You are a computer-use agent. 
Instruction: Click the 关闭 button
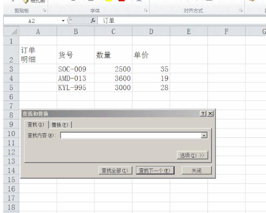coord(196,170)
